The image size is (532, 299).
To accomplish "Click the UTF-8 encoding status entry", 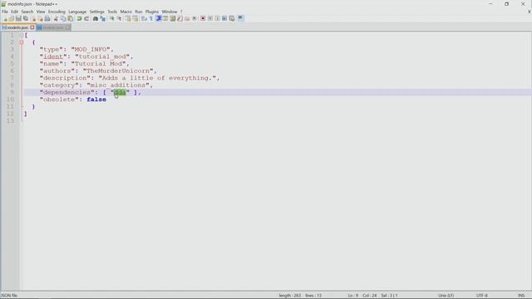I will pyautogui.click(x=482, y=296).
